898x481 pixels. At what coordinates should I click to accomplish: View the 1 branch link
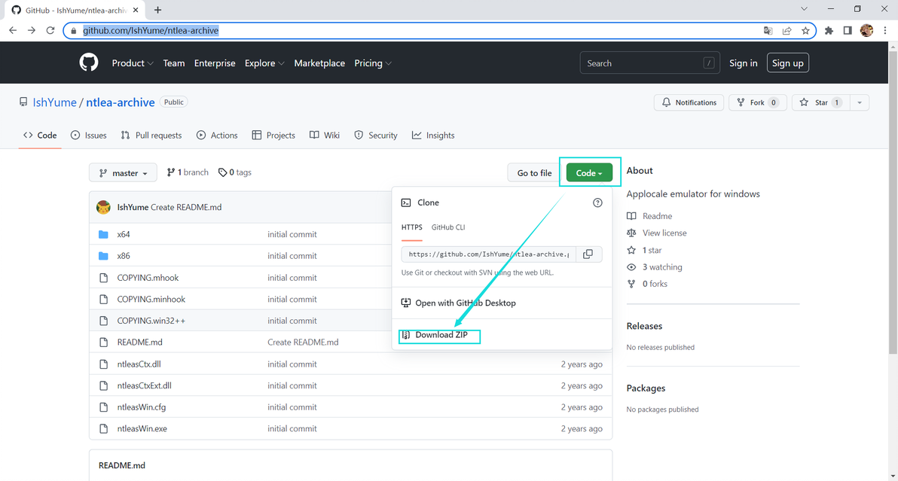click(x=188, y=172)
